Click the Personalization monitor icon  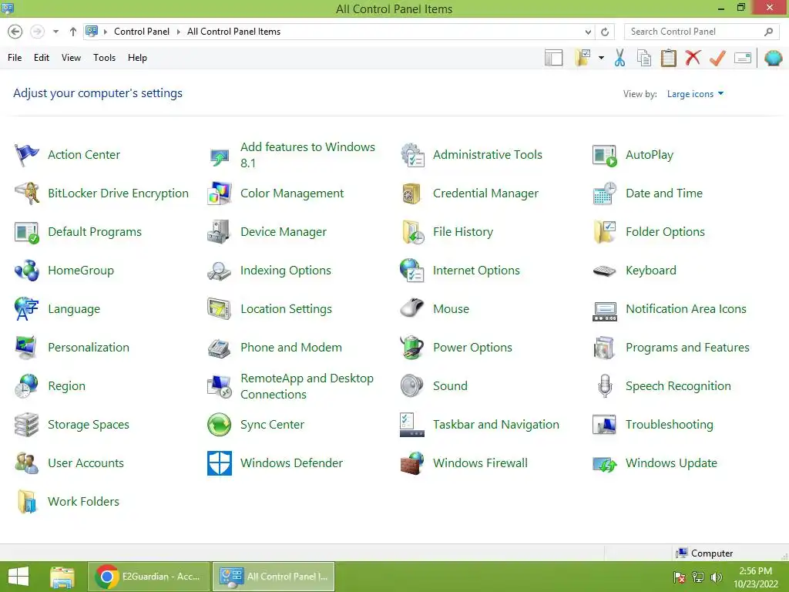coord(27,348)
